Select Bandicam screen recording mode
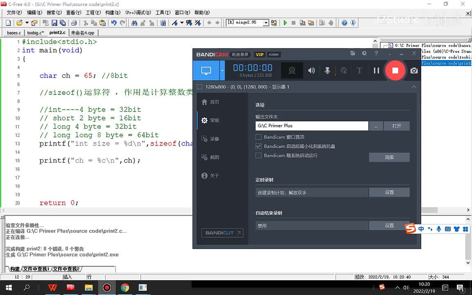 coord(206,70)
